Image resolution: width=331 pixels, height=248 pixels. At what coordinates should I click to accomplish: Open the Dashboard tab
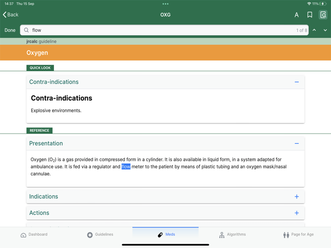pos(34,234)
